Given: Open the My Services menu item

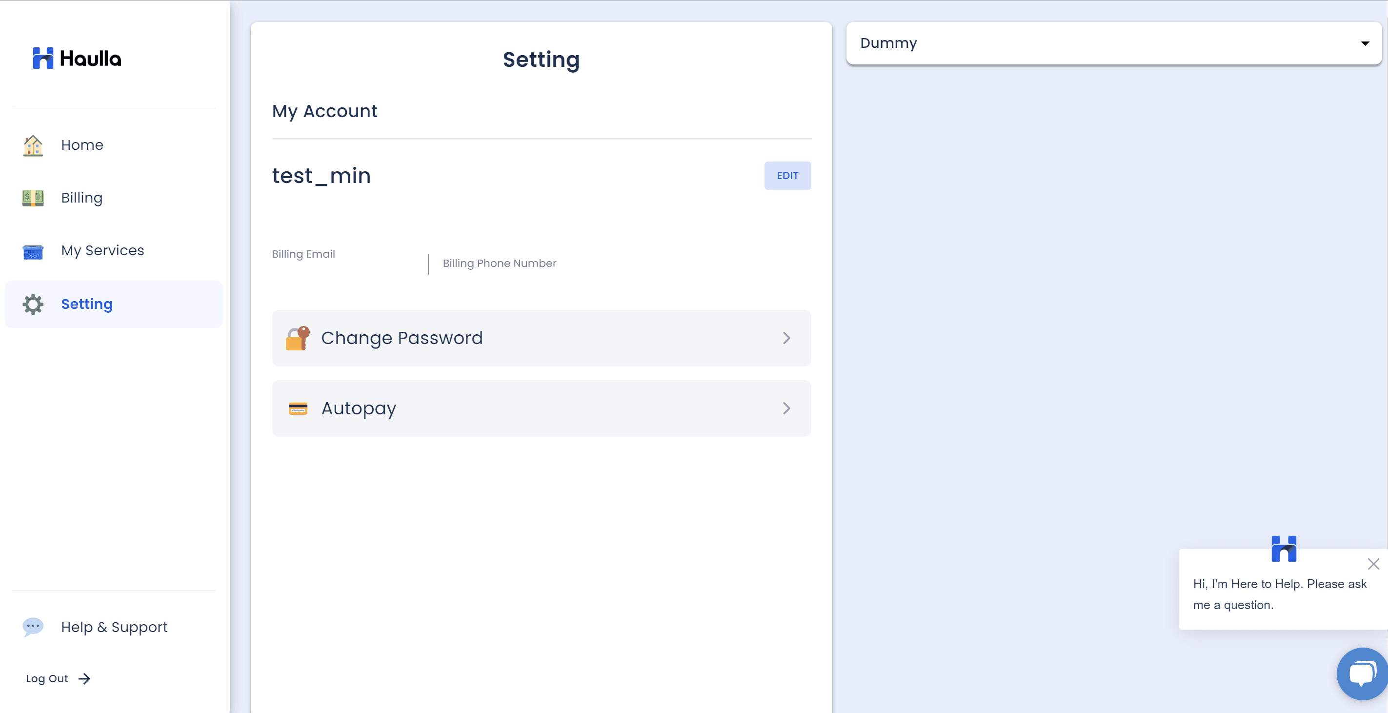Looking at the screenshot, I should click(x=102, y=251).
